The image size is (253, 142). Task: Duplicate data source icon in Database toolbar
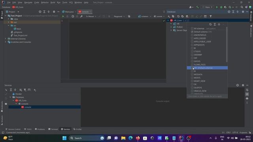173,17
